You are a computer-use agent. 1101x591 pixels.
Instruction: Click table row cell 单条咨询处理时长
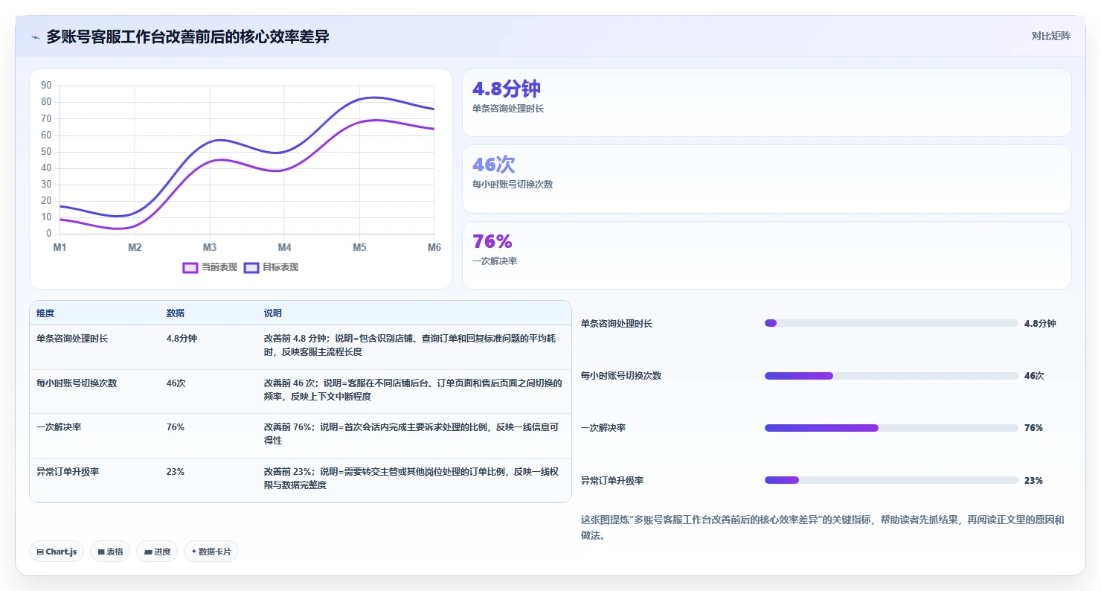point(72,339)
